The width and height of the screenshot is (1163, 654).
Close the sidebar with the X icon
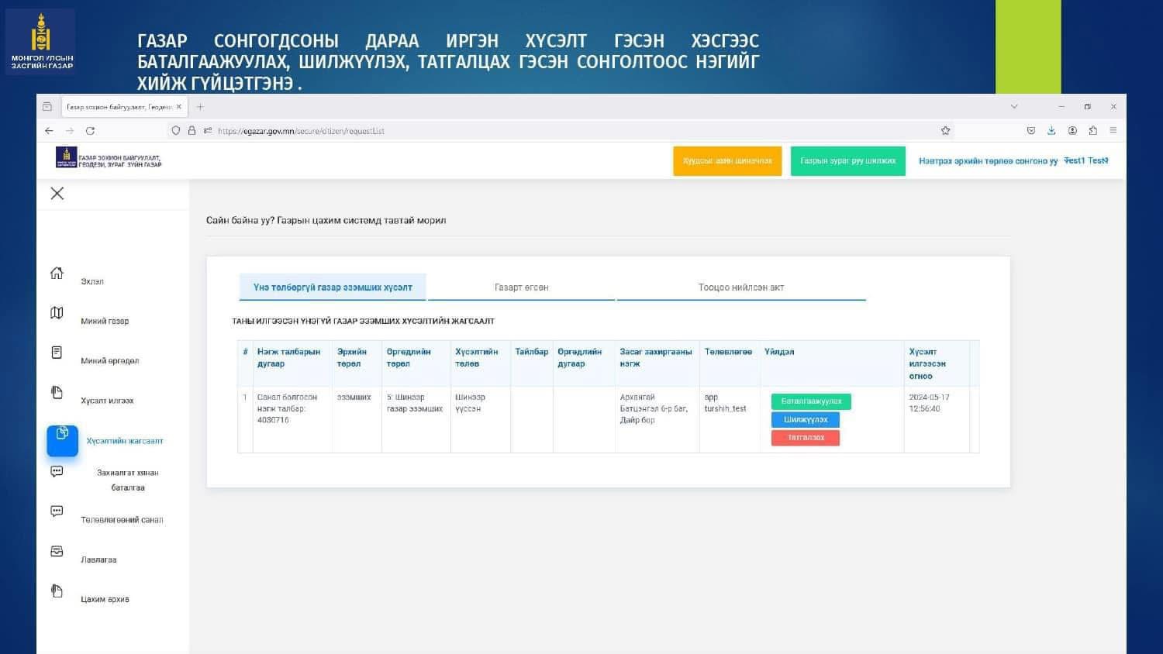coord(57,194)
